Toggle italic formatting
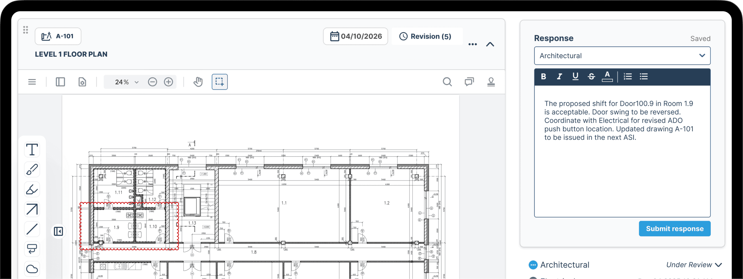The width and height of the screenshot is (743, 279). tap(559, 76)
